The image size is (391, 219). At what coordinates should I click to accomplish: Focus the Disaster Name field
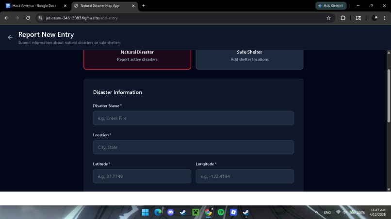coord(193,118)
